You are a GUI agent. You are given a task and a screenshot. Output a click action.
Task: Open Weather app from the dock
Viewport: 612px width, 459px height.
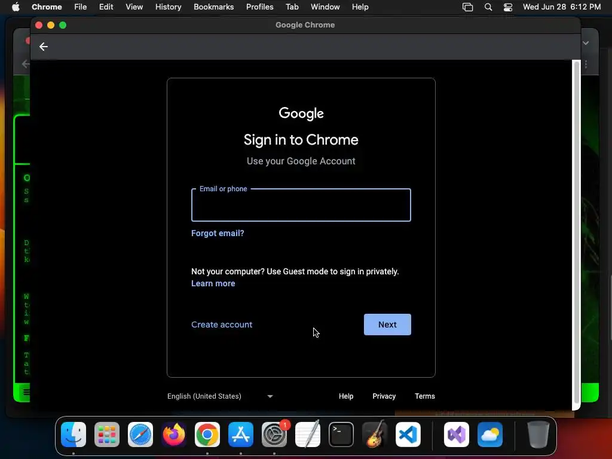pyautogui.click(x=490, y=434)
